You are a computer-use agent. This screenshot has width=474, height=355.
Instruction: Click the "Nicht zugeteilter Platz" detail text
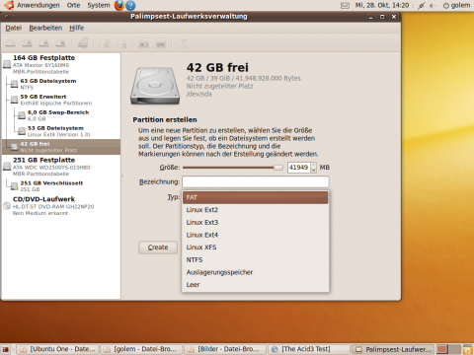click(219, 86)
